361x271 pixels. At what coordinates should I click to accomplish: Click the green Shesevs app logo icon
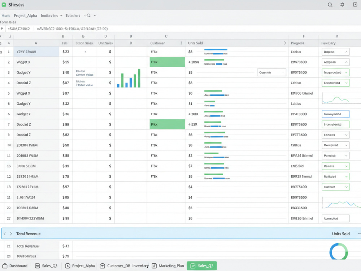click(x=4, y=5)
